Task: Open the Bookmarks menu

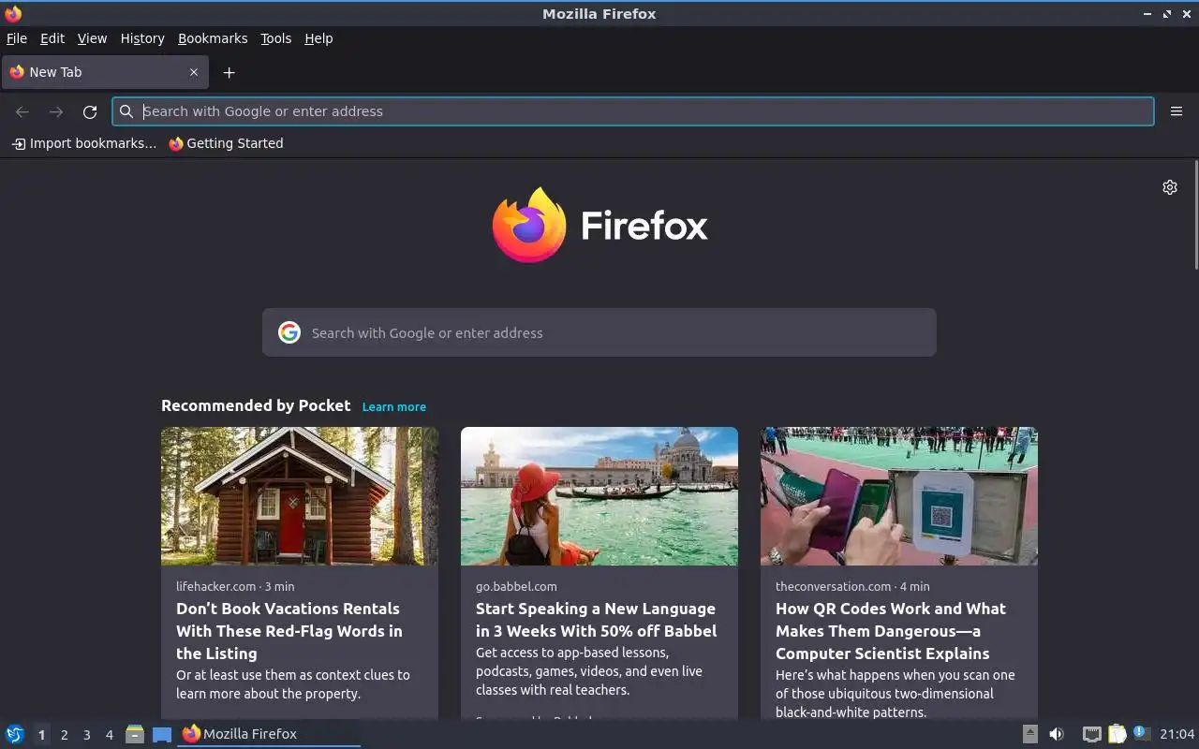Action: 213,38
